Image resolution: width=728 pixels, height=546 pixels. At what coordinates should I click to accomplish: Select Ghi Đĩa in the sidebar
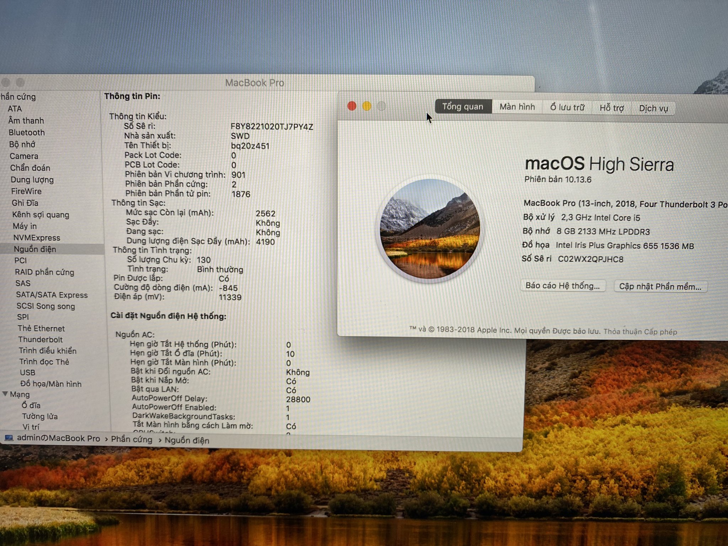coord(25,203)
